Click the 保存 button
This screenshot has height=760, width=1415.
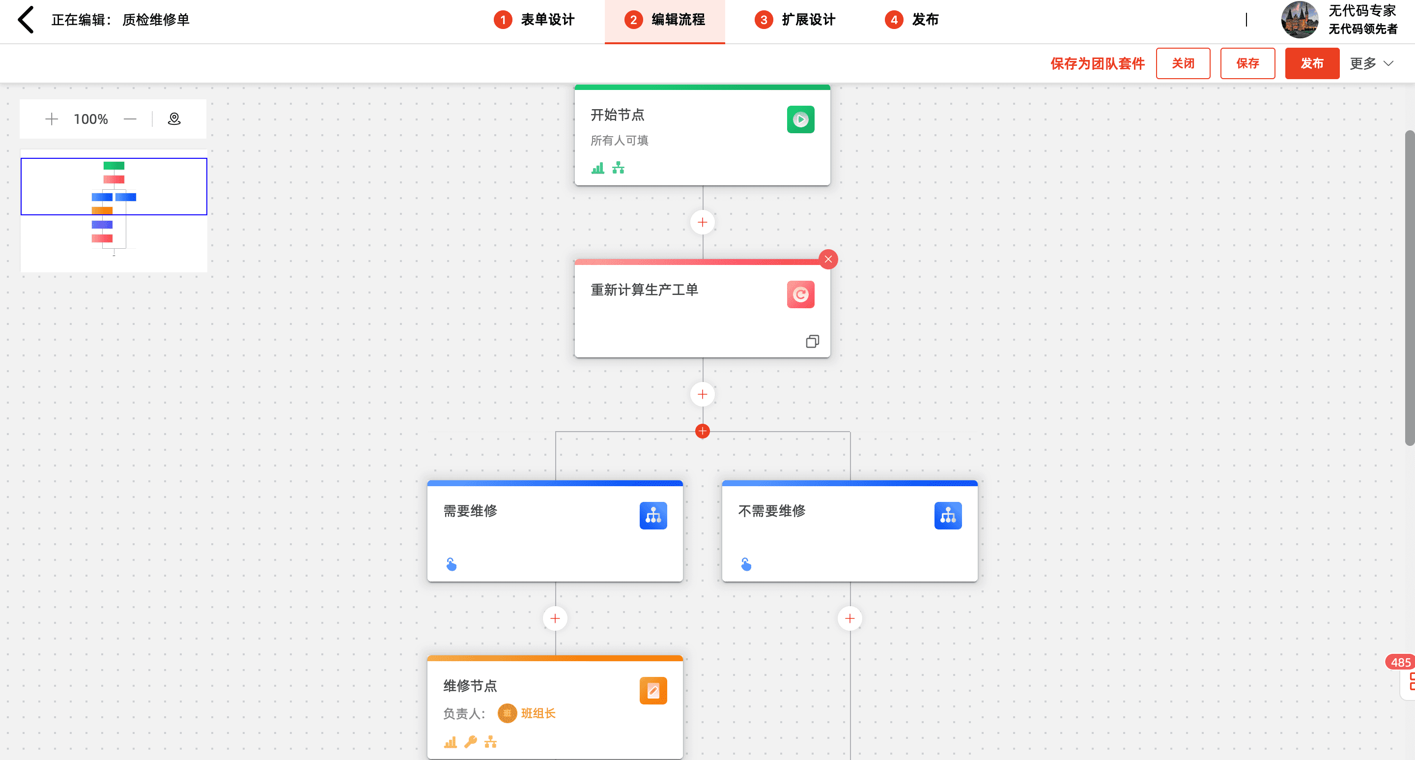pos(1247,64)
